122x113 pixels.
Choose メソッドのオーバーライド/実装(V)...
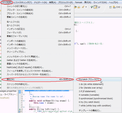[x=38, y=57]
